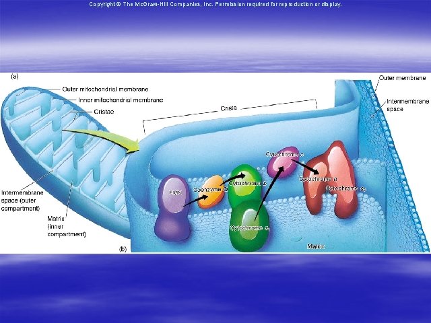Select the orange coenzyme Q molecule
Image resolution: width=431 pixels, height=323 pixels.
click(x=211, y=192)
